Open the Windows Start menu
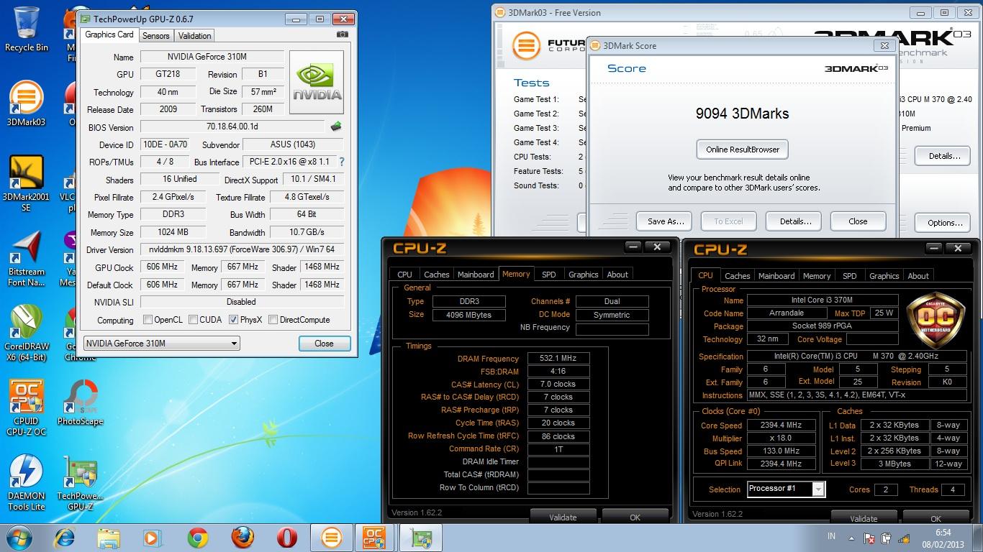 tap(19, 538)
